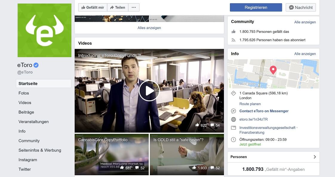
Task: Select Startseite in the sidebar
Action: [44, 84]
